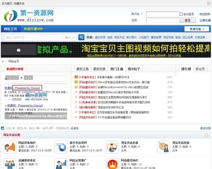
Task: Open the 申请开通VIP navigation tab
Action: pos(33,29)
